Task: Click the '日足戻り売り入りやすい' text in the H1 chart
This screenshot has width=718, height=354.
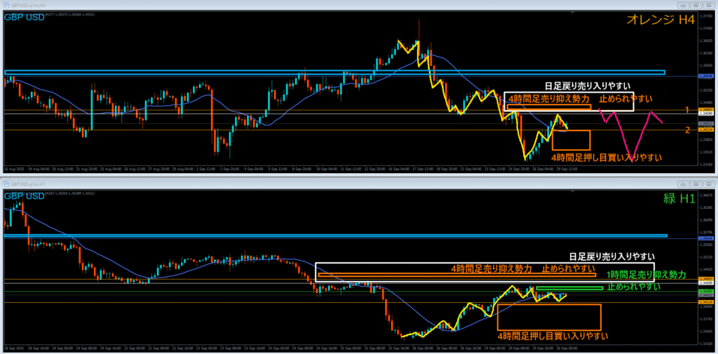Action: [611, 257]
